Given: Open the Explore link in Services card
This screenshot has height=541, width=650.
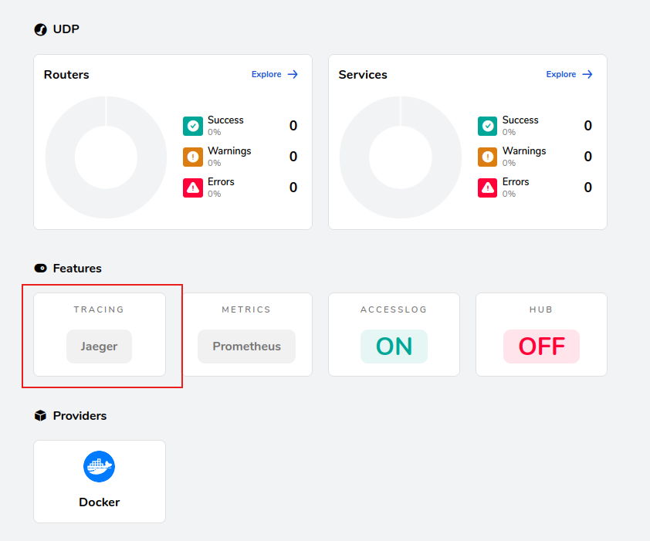Looking at the screenshot, I should click(x=569, y=75).
